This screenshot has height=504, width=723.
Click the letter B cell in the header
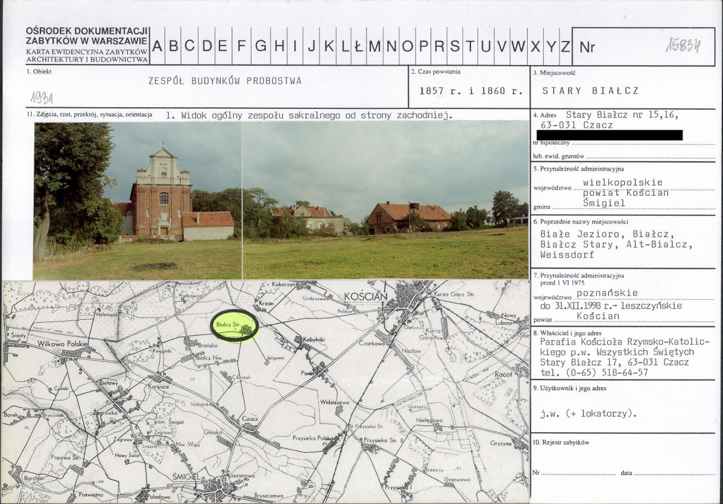coord(174,46)
